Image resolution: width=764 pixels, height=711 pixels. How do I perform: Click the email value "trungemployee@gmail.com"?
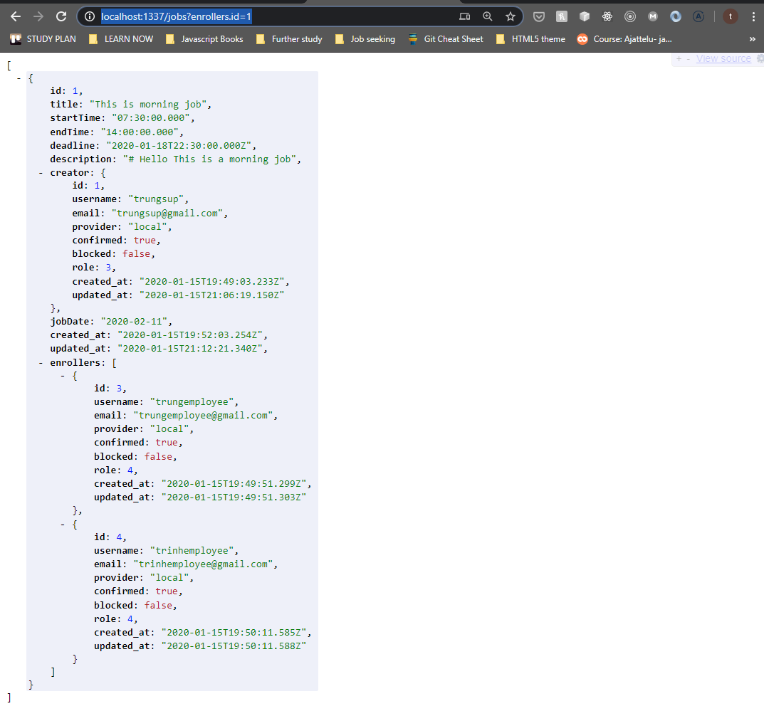tap(203, 416)
